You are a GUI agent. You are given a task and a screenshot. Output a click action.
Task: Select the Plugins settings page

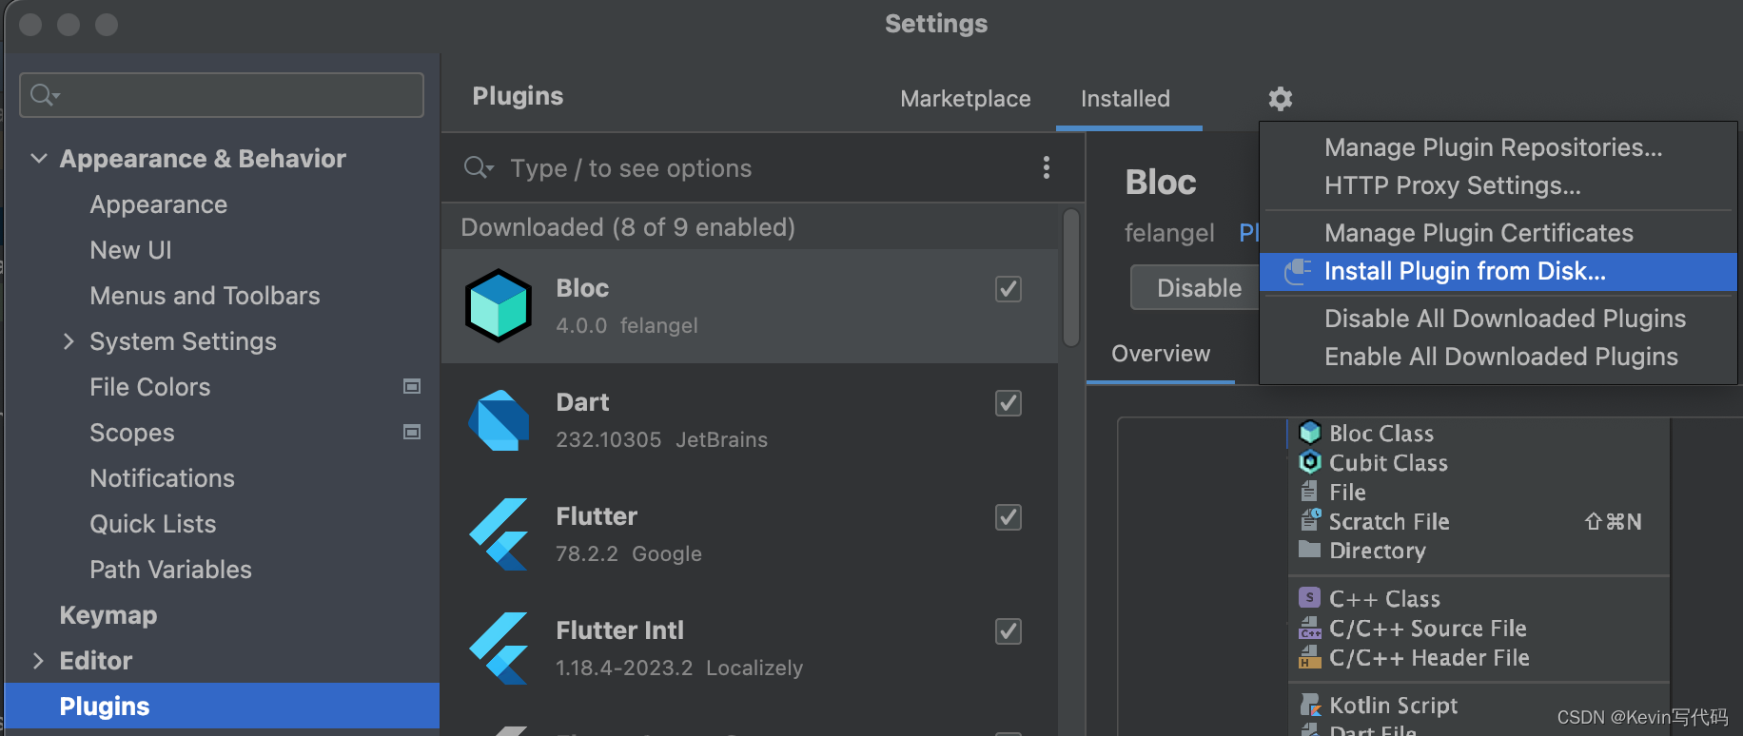(x=222, y=707)
